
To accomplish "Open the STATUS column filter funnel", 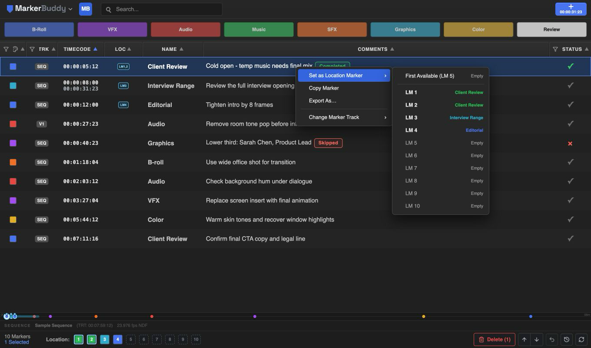I will (x=555, y=49).
